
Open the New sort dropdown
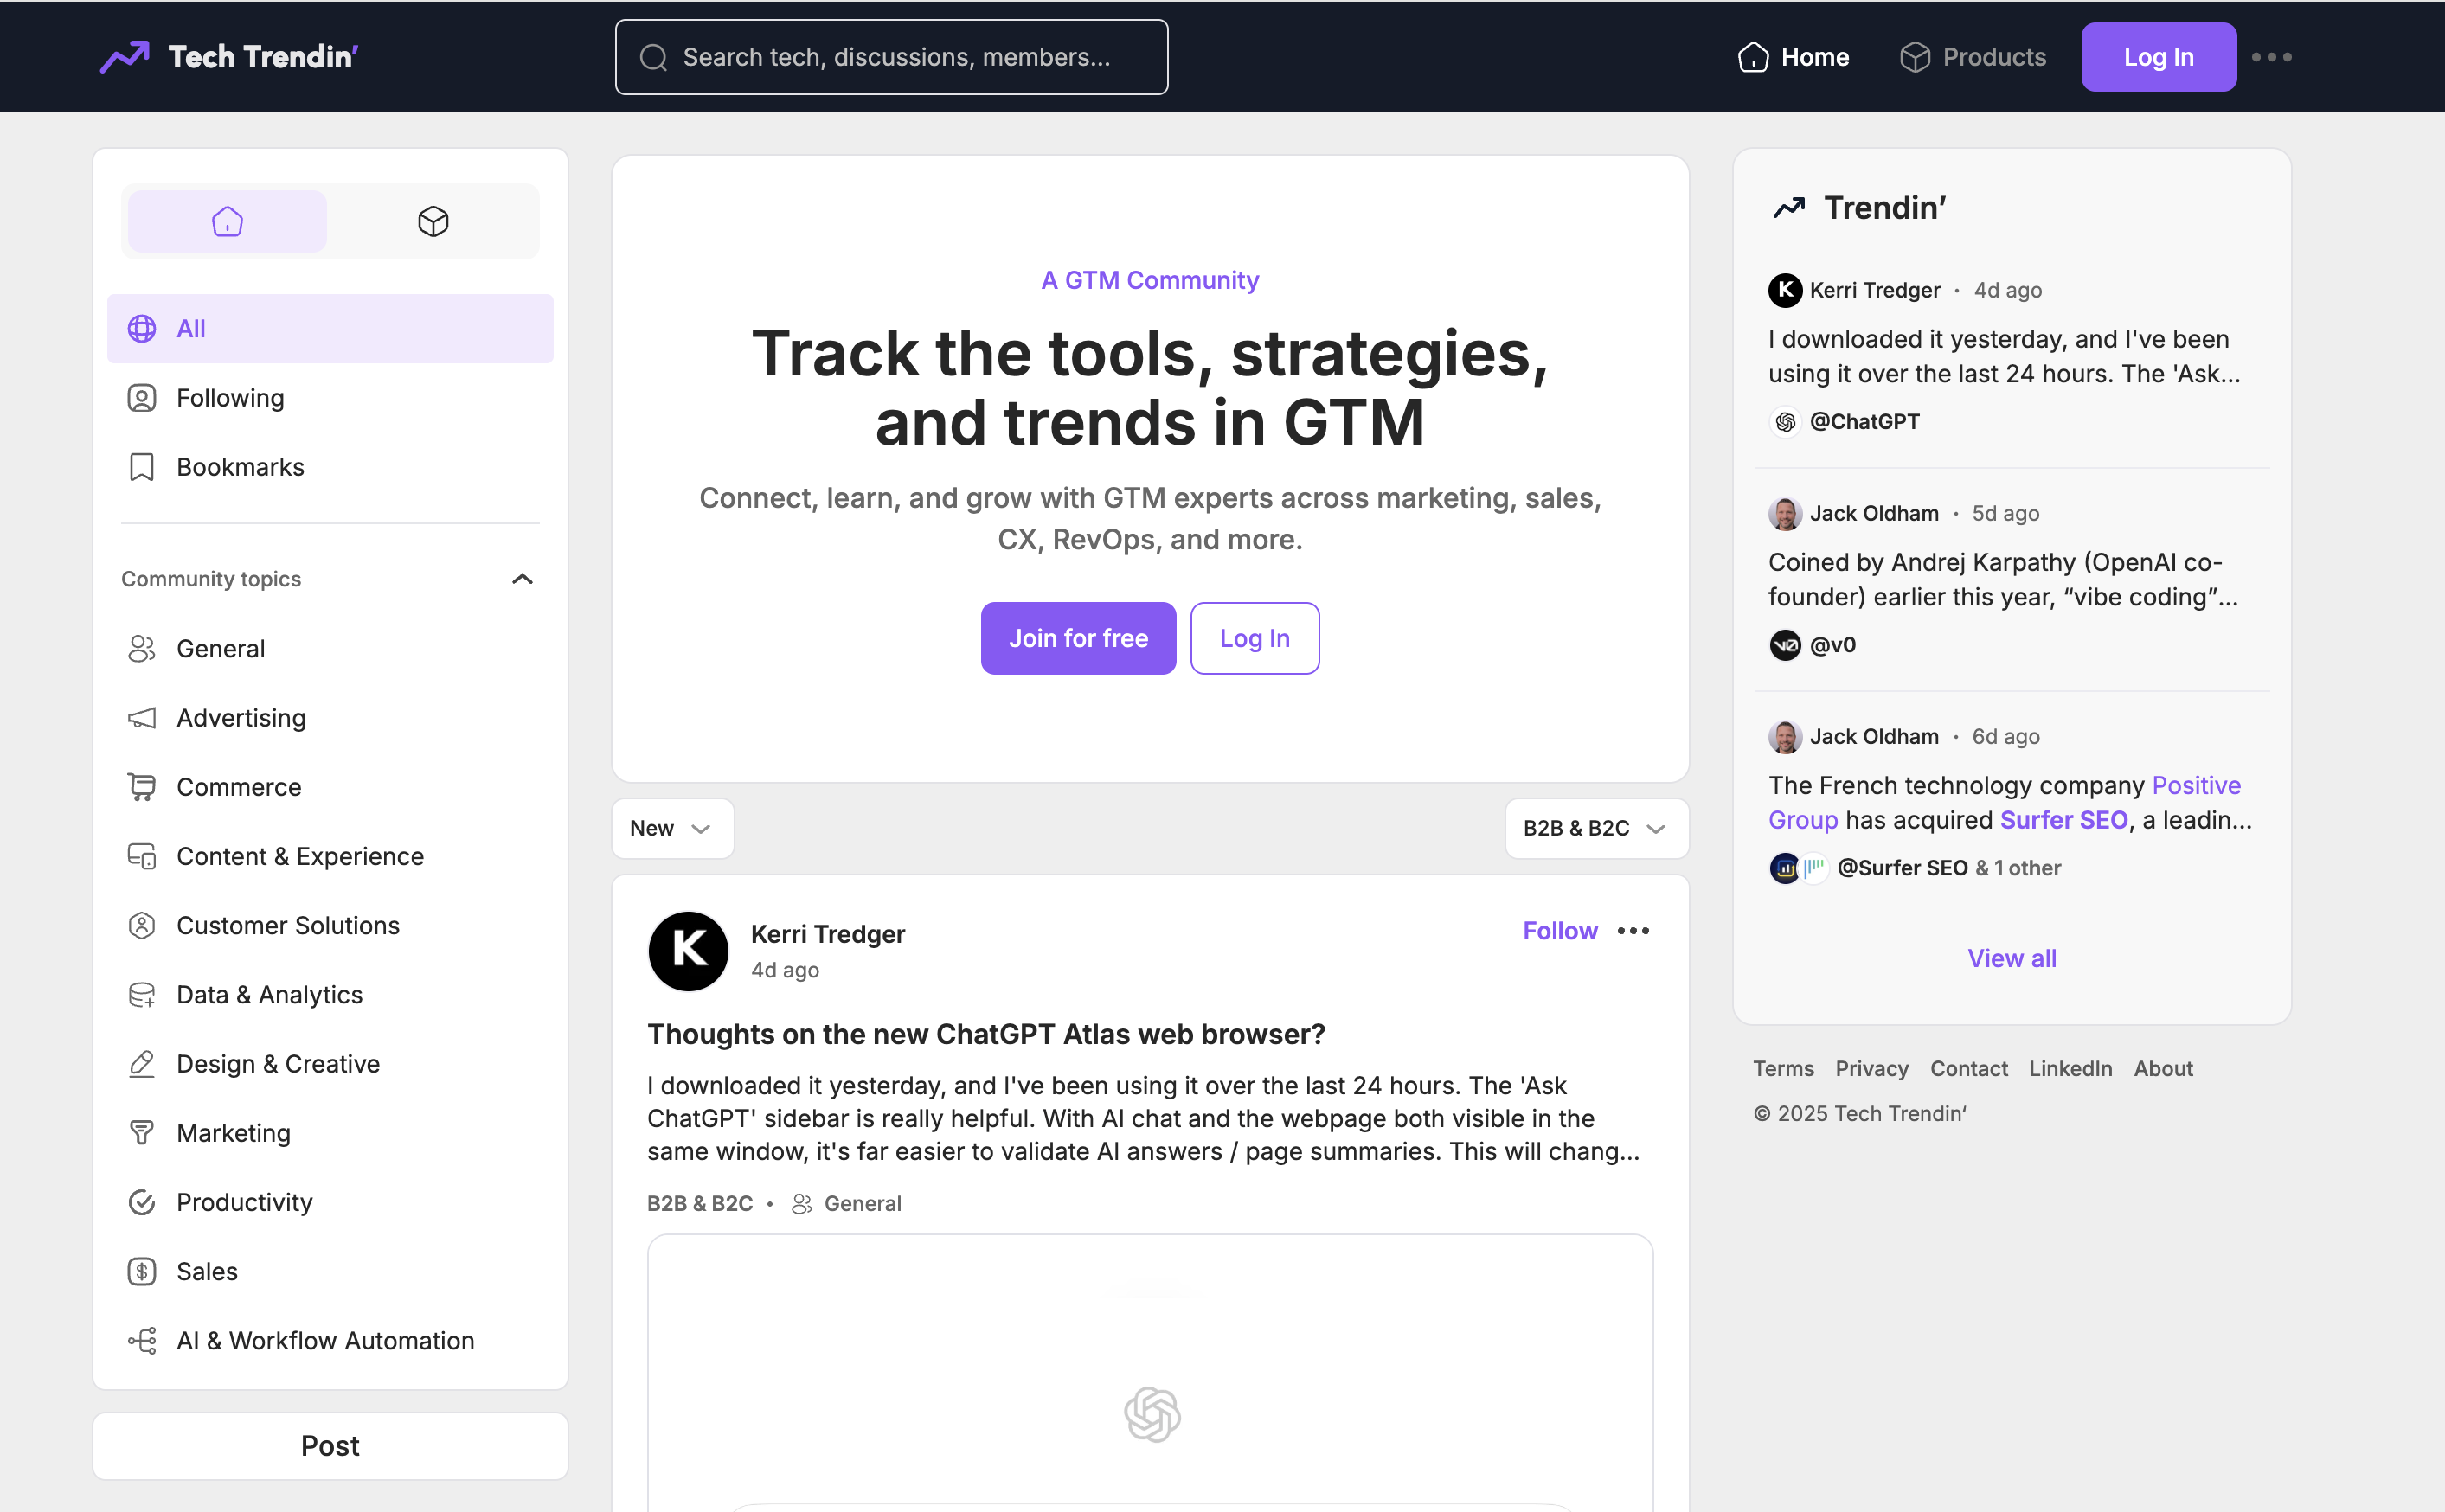tap(672, 828)
